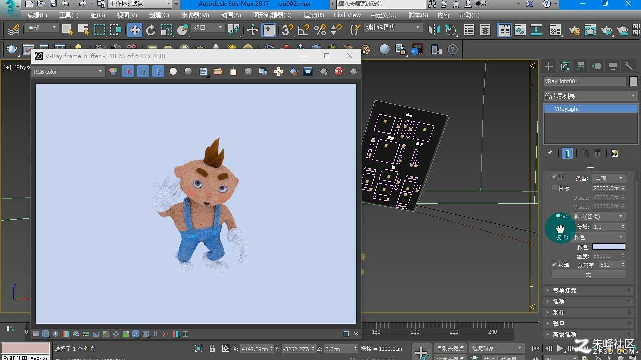Image resolution: width=641 pixels, height=360 pixels.
Task: Toggle 自动关键点 auto key mode
Action: (450, 348)
